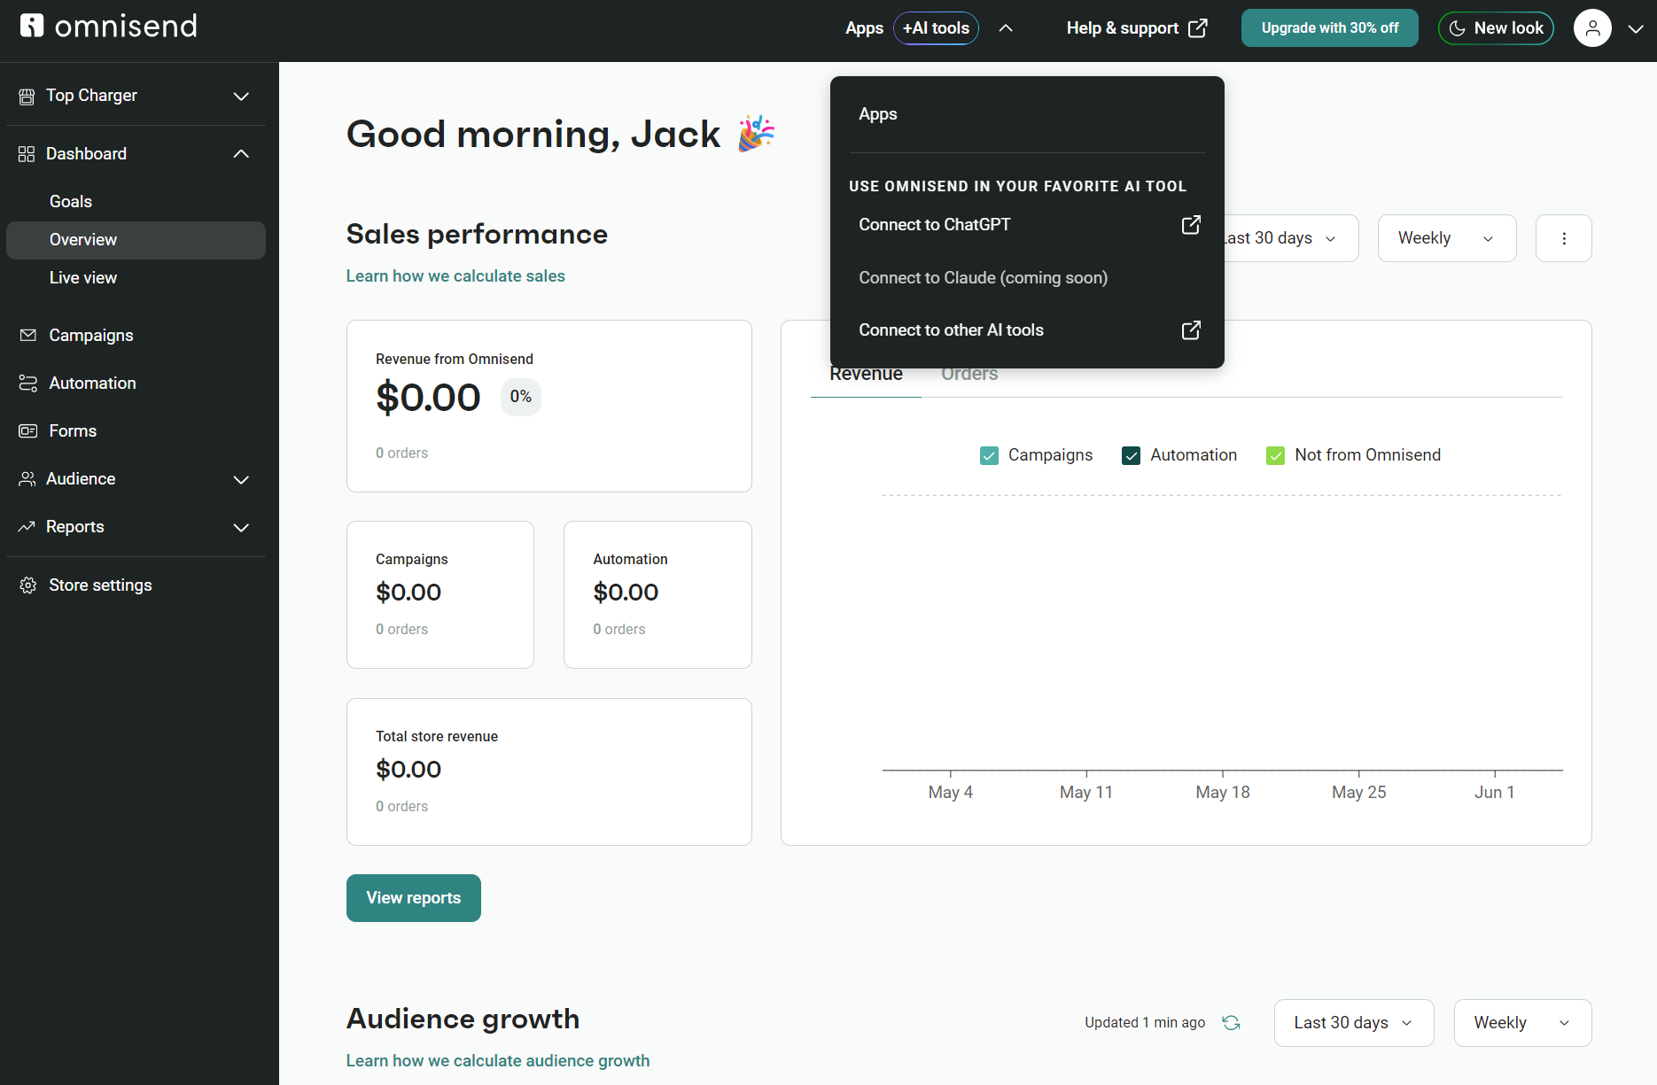Open the account menu chevron
This screenshot has width=1657, height=1085.
1636,28
